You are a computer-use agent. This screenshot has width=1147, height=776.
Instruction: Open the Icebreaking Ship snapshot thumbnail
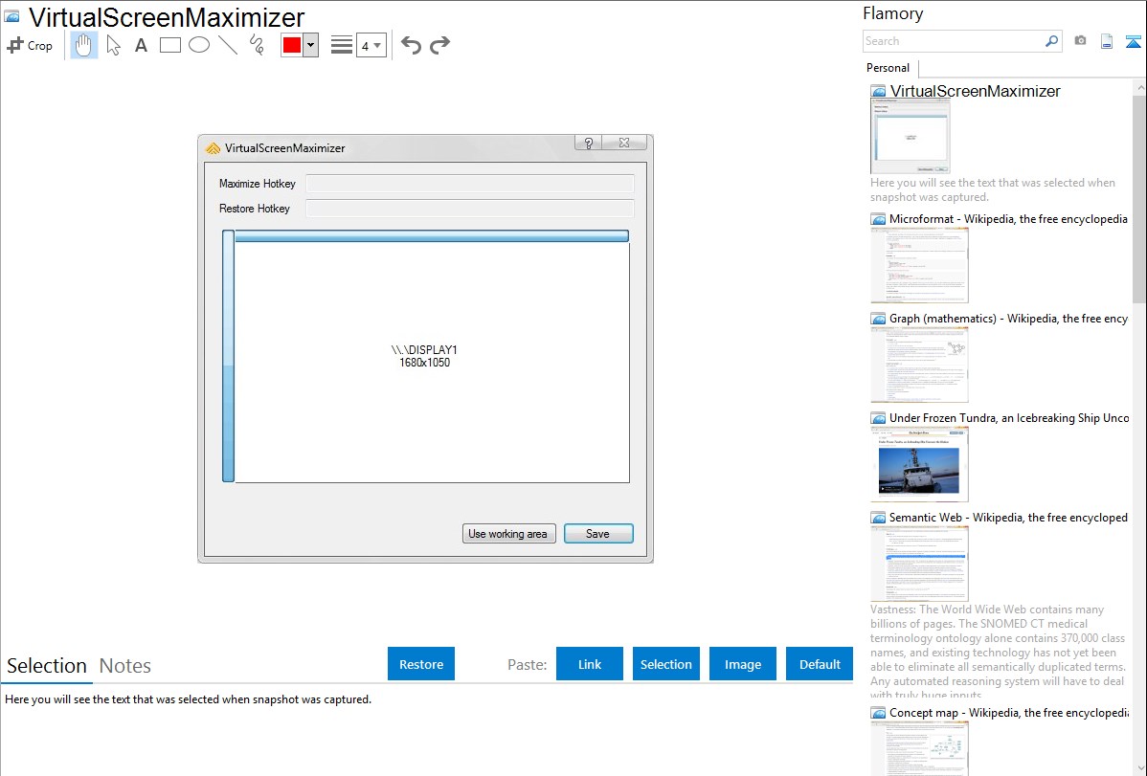[919, 464]
